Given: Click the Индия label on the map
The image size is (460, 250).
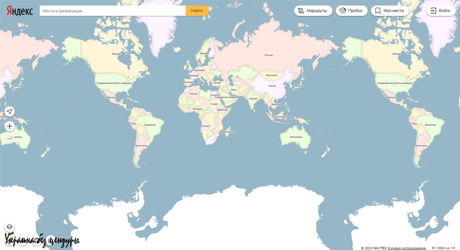Looking at the screenshot, I should tap(253, 99).
